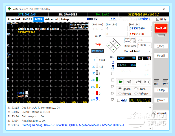Screen dimensions: 175x136
Task: Toggle log checkbox for 600 ms blocks
Action: click(x=113, y=87)
